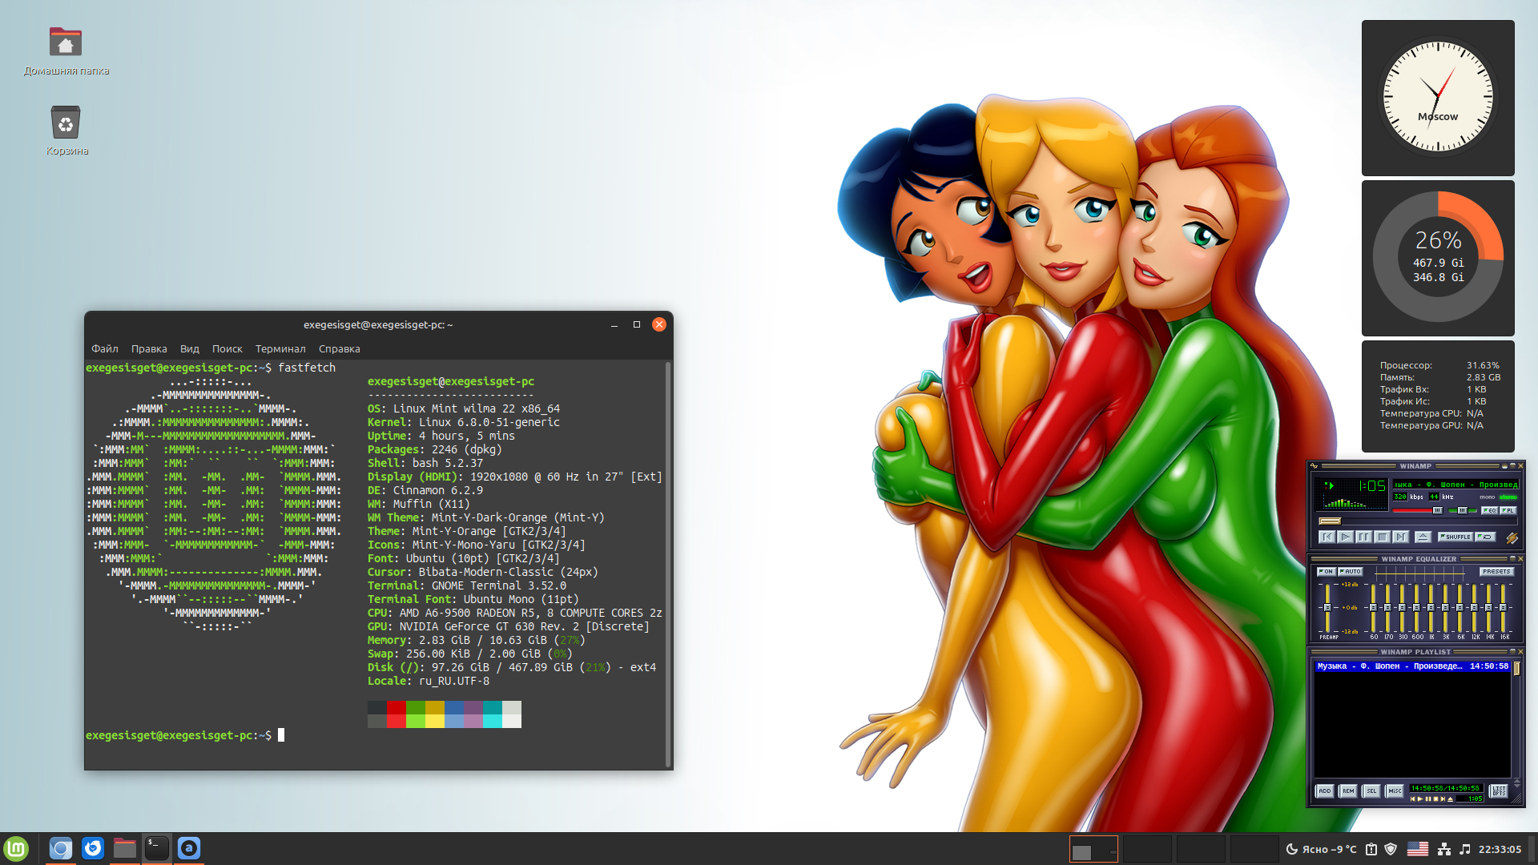Open the Справка menu in terminal
Screen dimensions: 1538x865
pos(340,348)
